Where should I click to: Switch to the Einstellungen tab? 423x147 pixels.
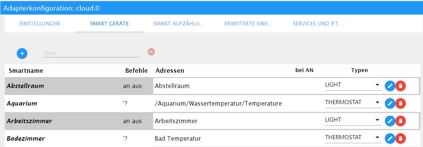click(x=40, y=24)
